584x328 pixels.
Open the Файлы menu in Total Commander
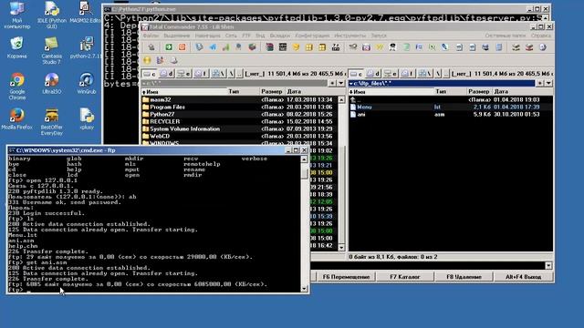[151, 36]
